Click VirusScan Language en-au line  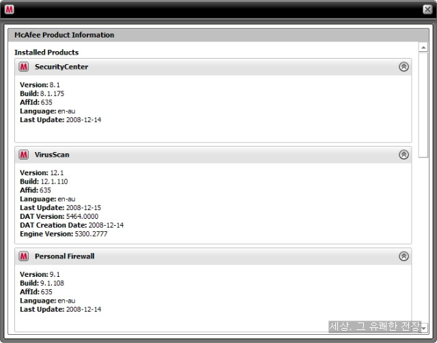48,199
